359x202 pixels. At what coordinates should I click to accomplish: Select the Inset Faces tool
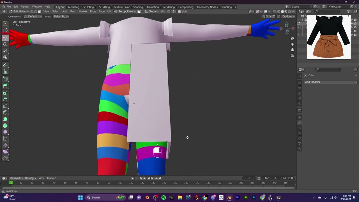(5, 93)
